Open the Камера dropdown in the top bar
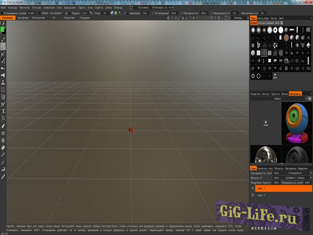This screenshot has width=313, height=235. 240,18
